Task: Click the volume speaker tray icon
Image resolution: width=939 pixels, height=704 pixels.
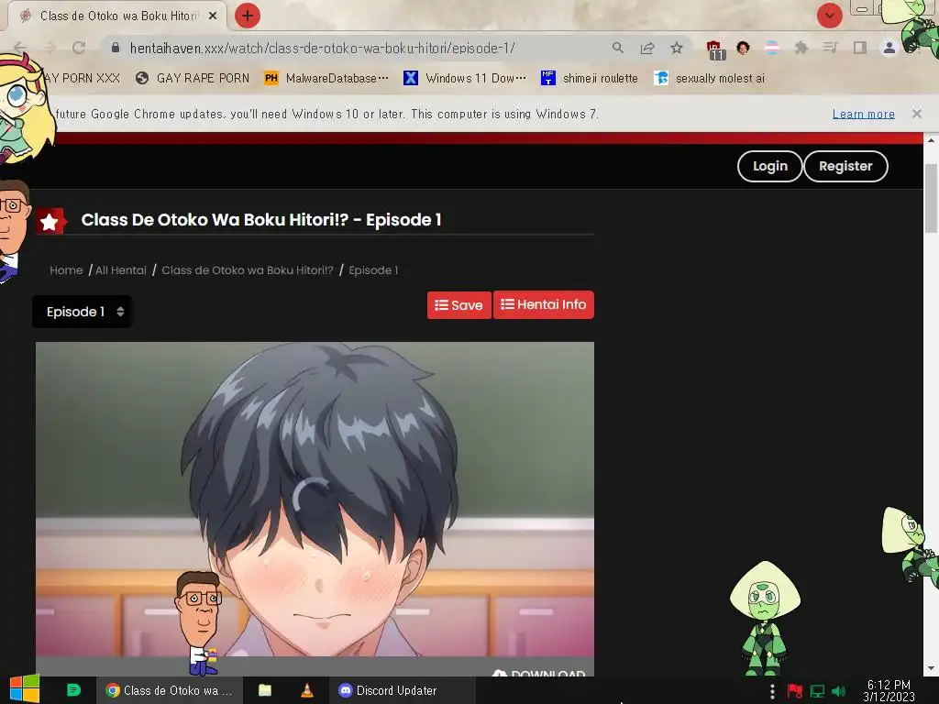Action: tap(838, 691)
